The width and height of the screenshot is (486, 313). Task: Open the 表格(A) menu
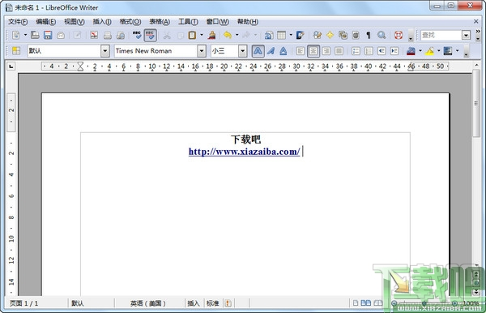coord(160,22)
